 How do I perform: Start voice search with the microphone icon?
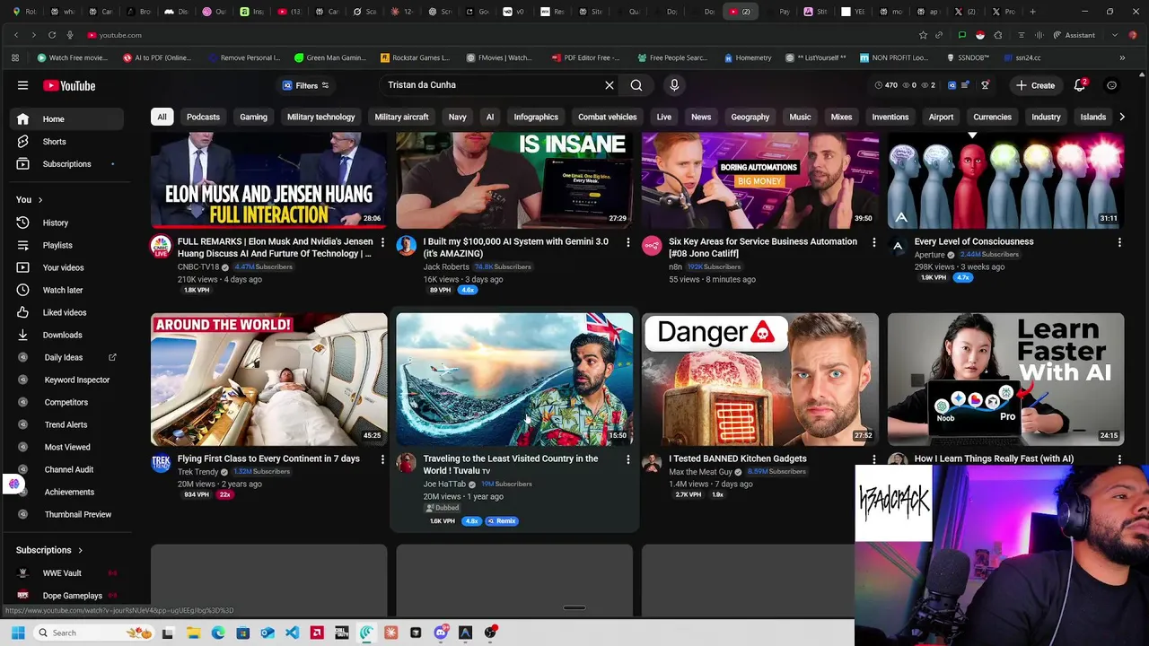pos(674,85)
